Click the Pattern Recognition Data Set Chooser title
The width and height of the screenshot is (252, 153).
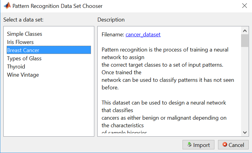pos(57,6)
